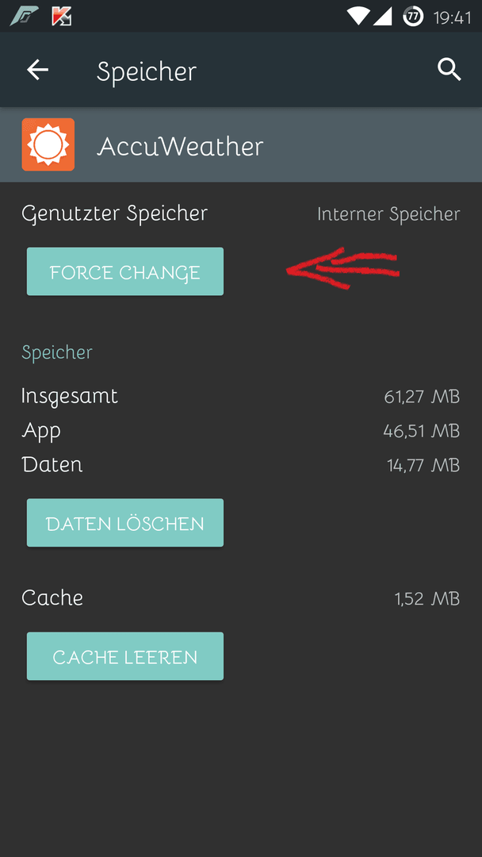Tap the Genutzter Speicher heading

115,213
